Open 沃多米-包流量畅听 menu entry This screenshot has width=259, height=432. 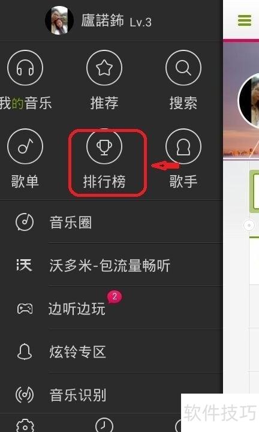tap(112, 265)
